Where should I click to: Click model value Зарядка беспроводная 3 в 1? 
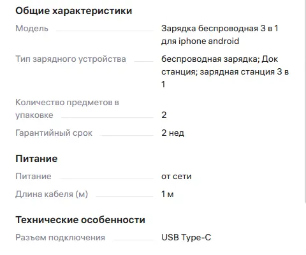click(220, 28)
